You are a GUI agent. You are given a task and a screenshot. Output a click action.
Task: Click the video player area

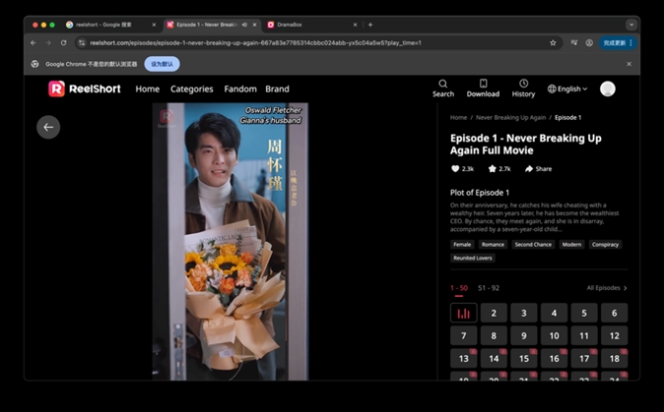point(232,241)
